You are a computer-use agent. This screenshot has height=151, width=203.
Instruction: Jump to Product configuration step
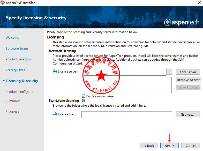[x=22, y=92]
